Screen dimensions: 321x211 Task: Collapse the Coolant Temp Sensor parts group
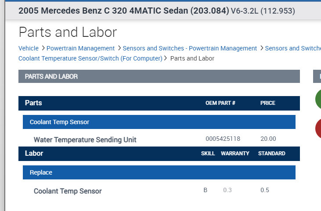tap(159, 122)
